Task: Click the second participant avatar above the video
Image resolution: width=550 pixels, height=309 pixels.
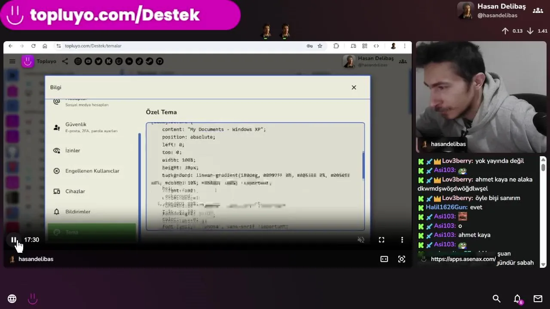Action: pyautogui.click(x=285, y=31)
